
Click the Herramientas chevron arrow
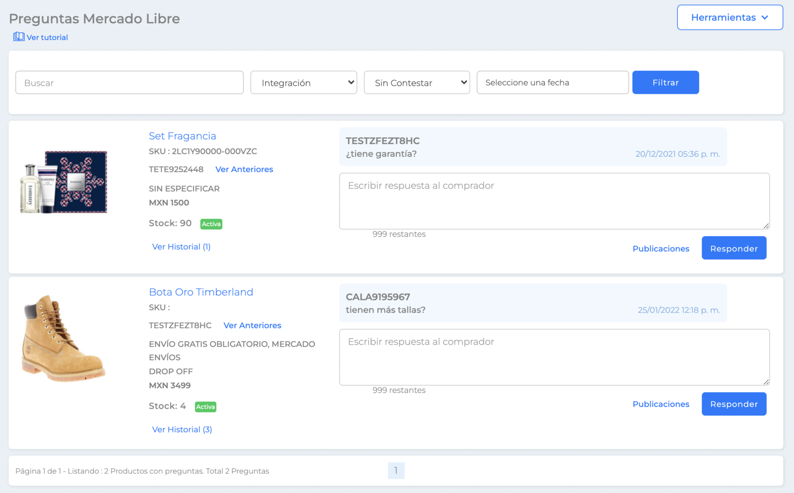point(765,17)
